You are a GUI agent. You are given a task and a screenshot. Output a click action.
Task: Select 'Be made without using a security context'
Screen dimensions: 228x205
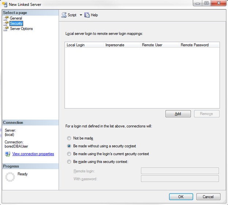[x=69, y=146]
